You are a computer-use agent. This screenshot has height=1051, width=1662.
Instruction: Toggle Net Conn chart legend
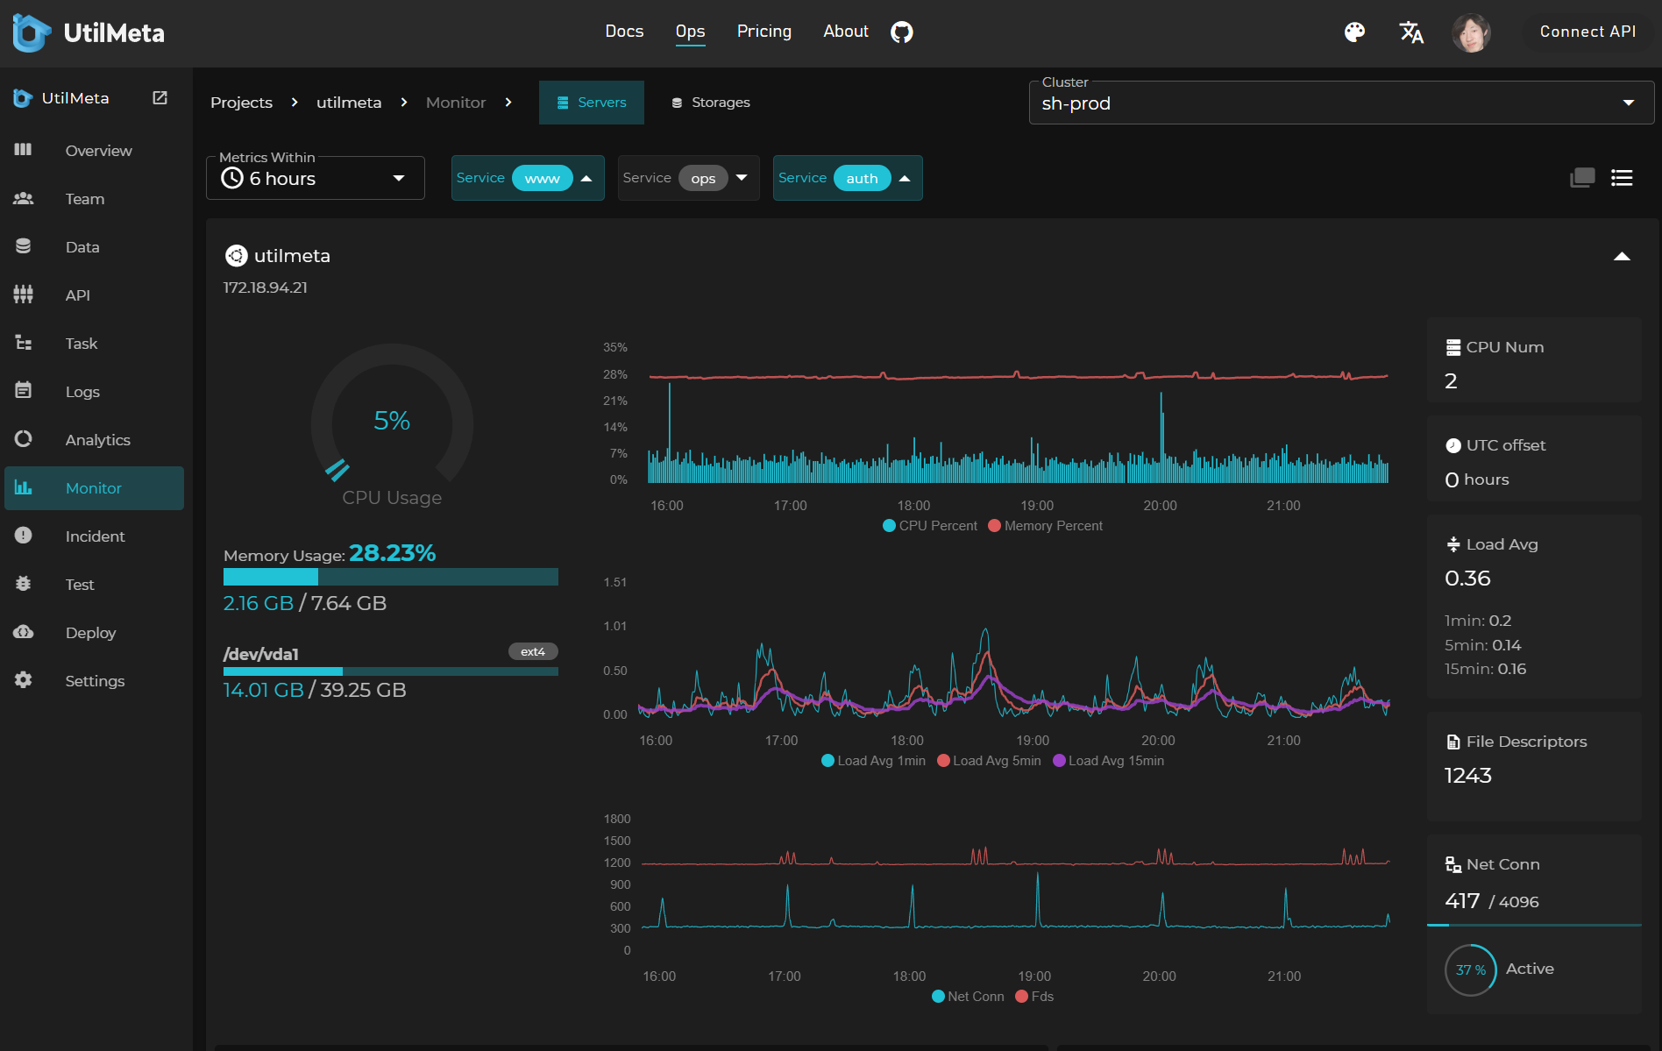968,997
